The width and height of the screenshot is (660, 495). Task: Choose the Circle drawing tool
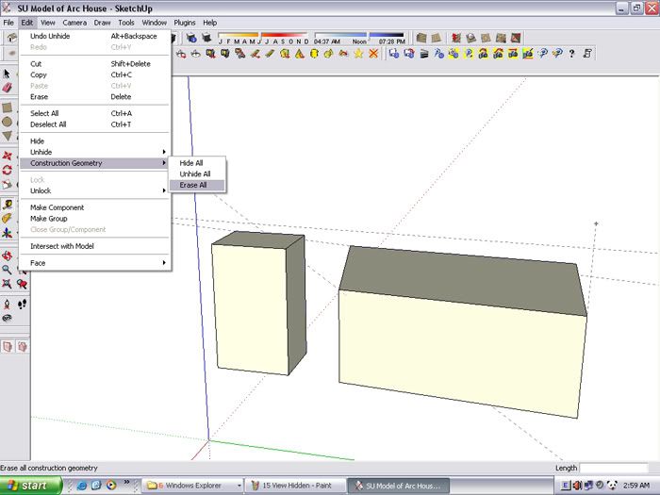(8, 122)
